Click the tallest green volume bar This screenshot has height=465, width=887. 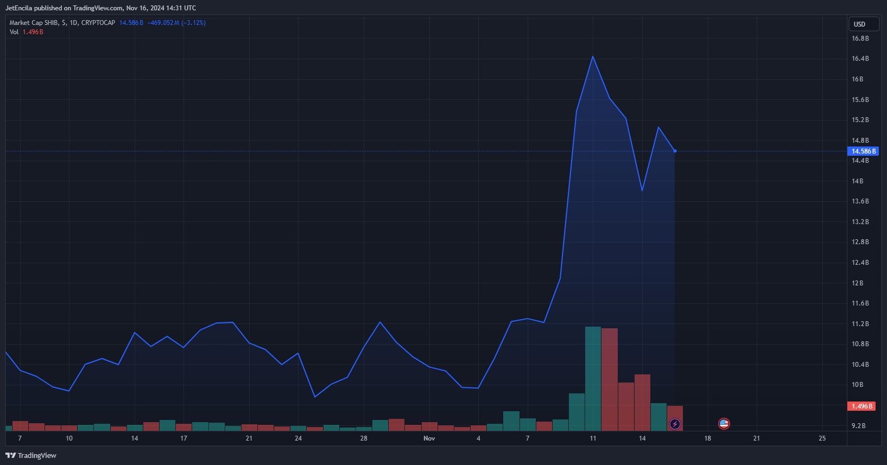[x=593, y=378]
